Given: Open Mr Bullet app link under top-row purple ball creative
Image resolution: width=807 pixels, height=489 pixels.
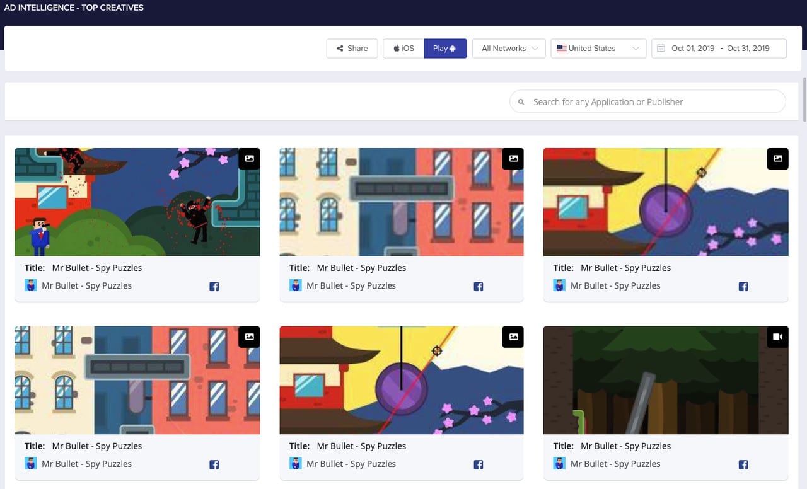Looking at the screenshot, I should 615,285.
